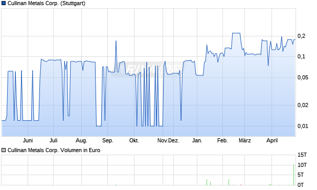Select the 'März' x-axis label
This screenshot has height=190, width=317.
coord(245,140)
